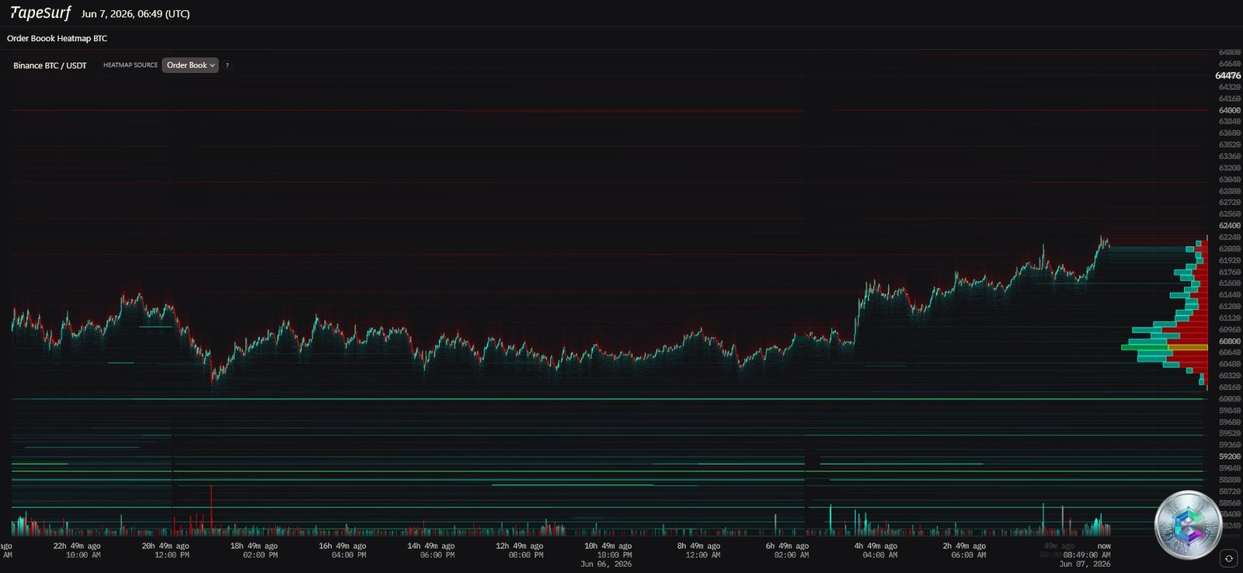The image size is (1243, 573).
Task: Click the '12h 49m ago' time label
Action: [x=520, y=546]
